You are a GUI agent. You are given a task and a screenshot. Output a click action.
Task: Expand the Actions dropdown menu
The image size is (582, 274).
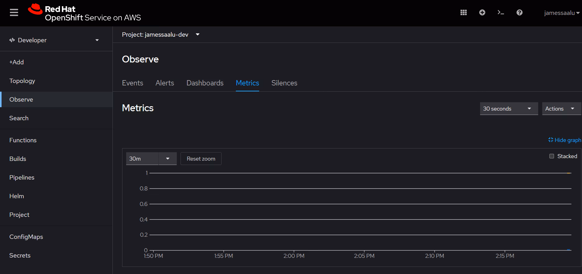coord(561,109)
